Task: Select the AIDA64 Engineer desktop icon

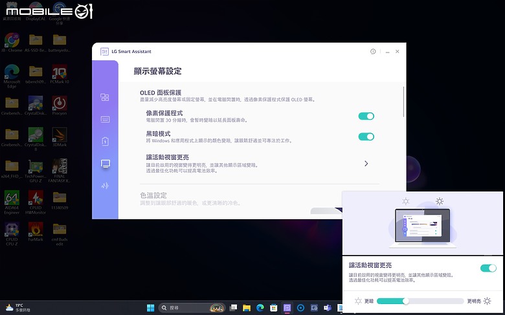Action: (x=12, y=202)
